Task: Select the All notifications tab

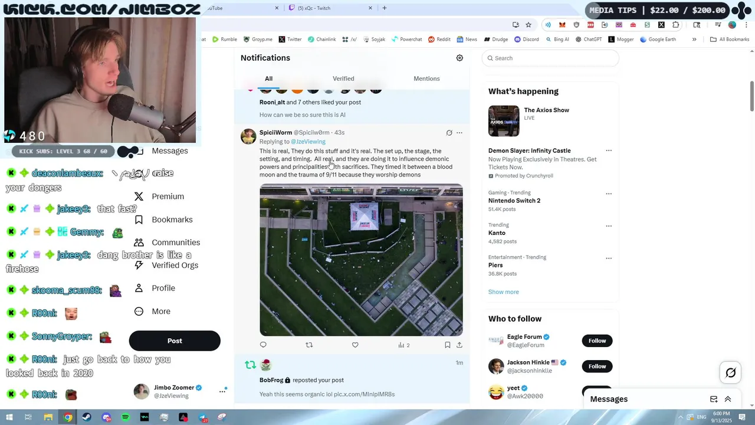Action: tap(268, 79)
